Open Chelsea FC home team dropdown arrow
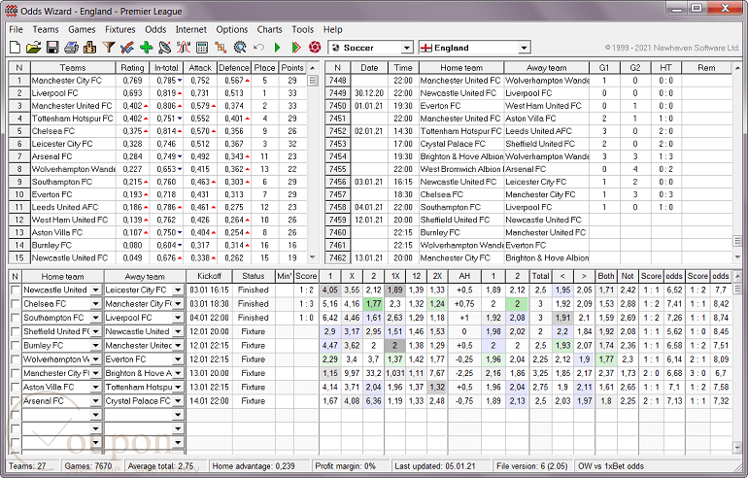 [x=95, y=304]
